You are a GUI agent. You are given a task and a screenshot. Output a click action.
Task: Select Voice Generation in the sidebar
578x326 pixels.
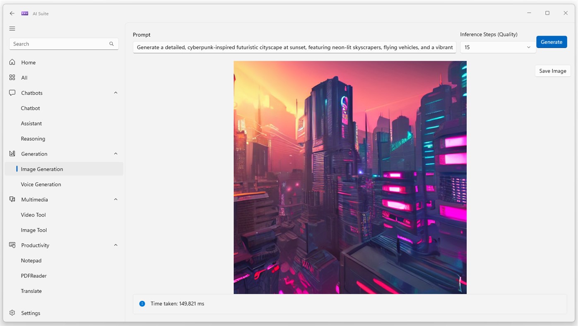(41, 184)
